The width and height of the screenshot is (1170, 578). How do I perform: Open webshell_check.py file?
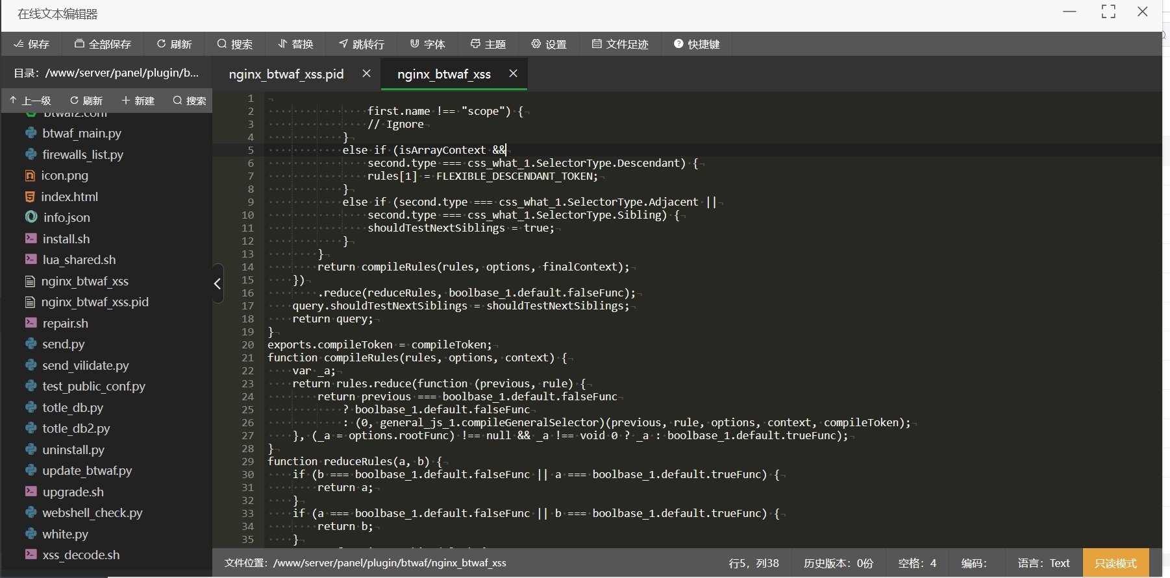point(92,512)
